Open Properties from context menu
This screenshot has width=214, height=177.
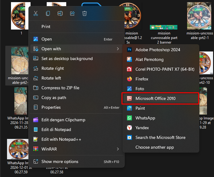tap(76, 107)
